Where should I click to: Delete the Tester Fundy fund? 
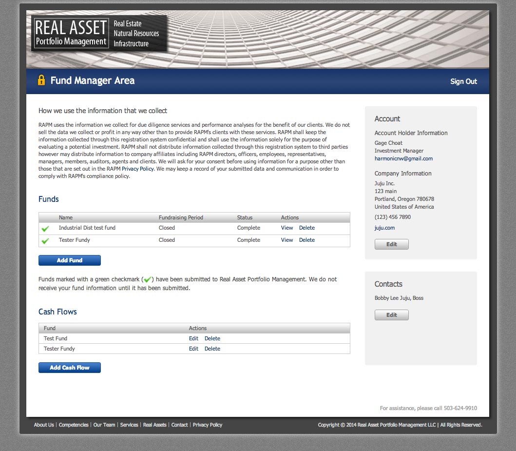pos(307,240)
